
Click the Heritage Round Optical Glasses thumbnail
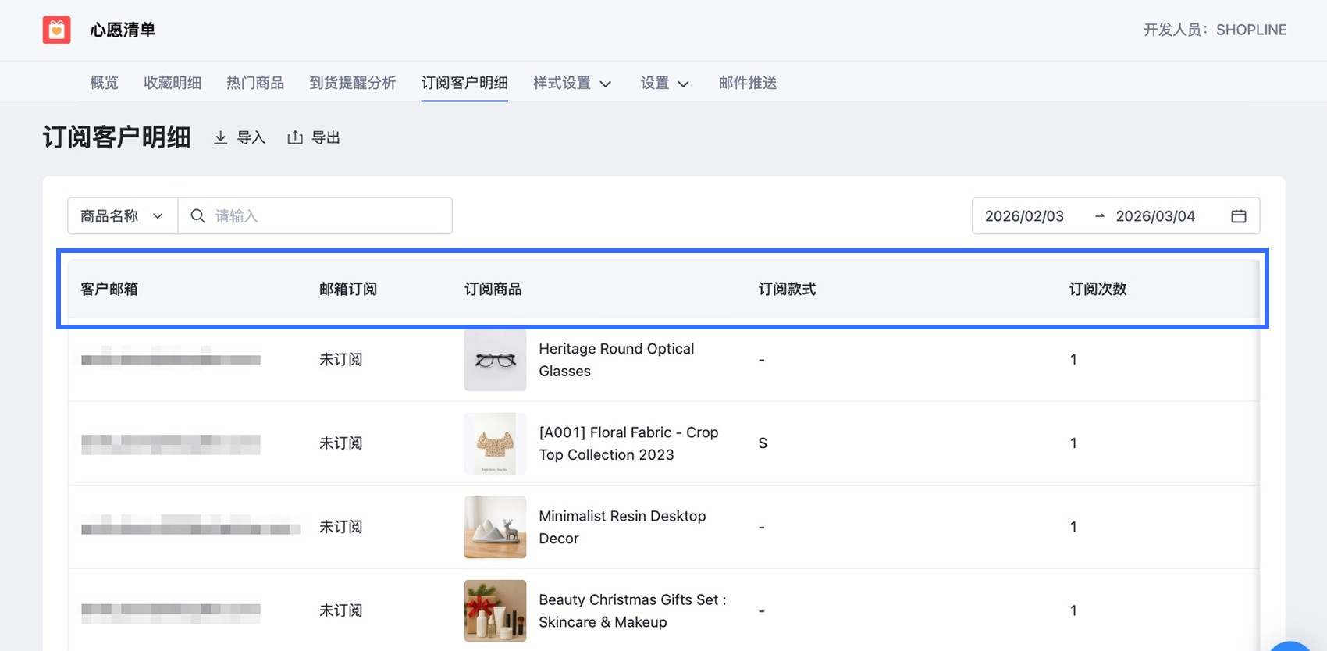[x=495, y=360]
